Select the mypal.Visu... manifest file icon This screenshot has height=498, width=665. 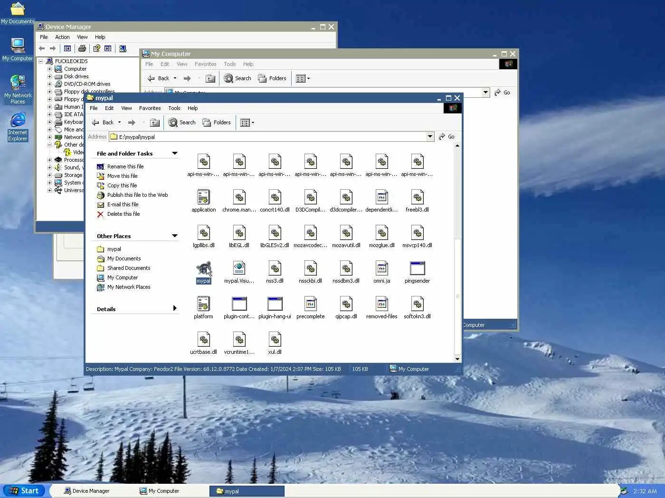[x=239, y=268]
